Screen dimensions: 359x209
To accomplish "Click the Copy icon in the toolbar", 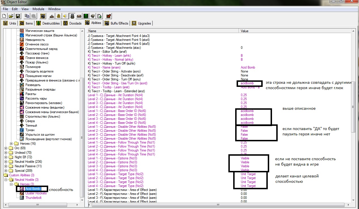I will 27,16.
